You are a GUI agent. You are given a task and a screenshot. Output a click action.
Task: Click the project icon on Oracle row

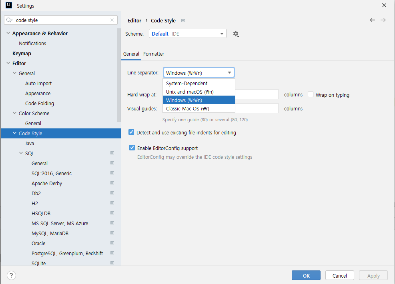(112, 243)
